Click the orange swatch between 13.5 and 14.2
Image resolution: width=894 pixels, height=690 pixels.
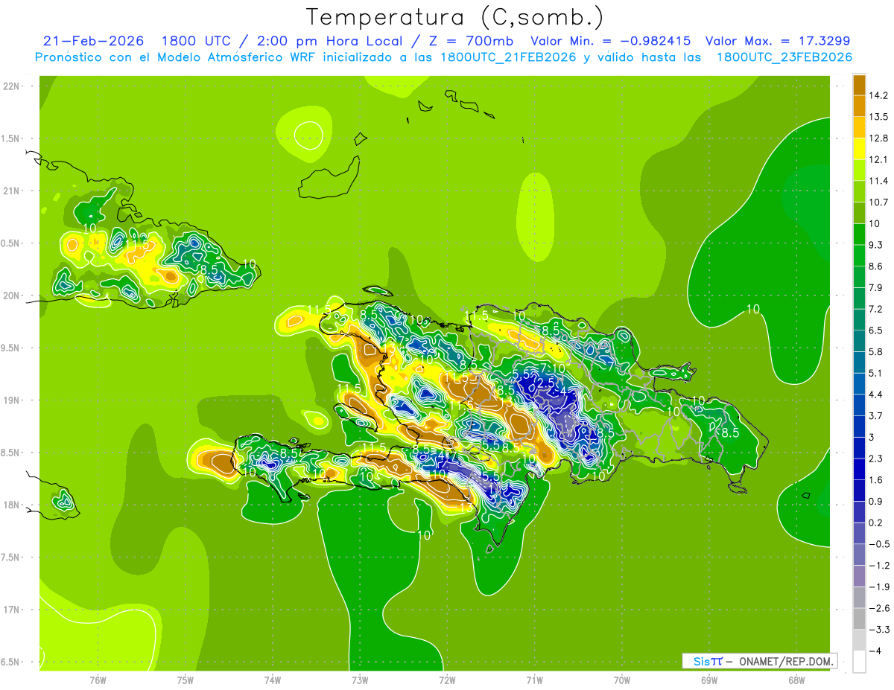click(859, 106)
